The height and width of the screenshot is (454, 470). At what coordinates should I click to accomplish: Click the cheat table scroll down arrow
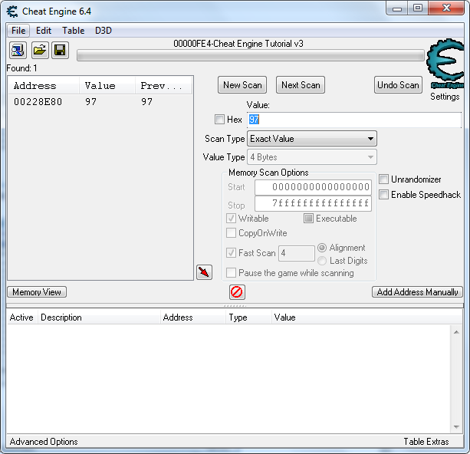[x=456, y=426]
